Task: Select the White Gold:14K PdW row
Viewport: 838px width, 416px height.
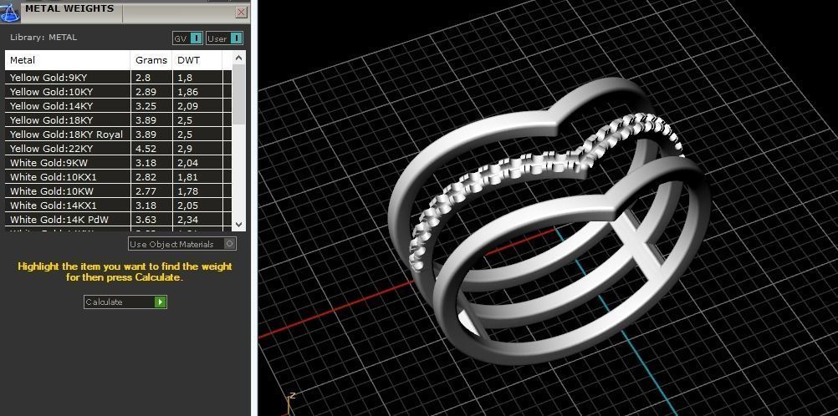Action: click(119, 220)
